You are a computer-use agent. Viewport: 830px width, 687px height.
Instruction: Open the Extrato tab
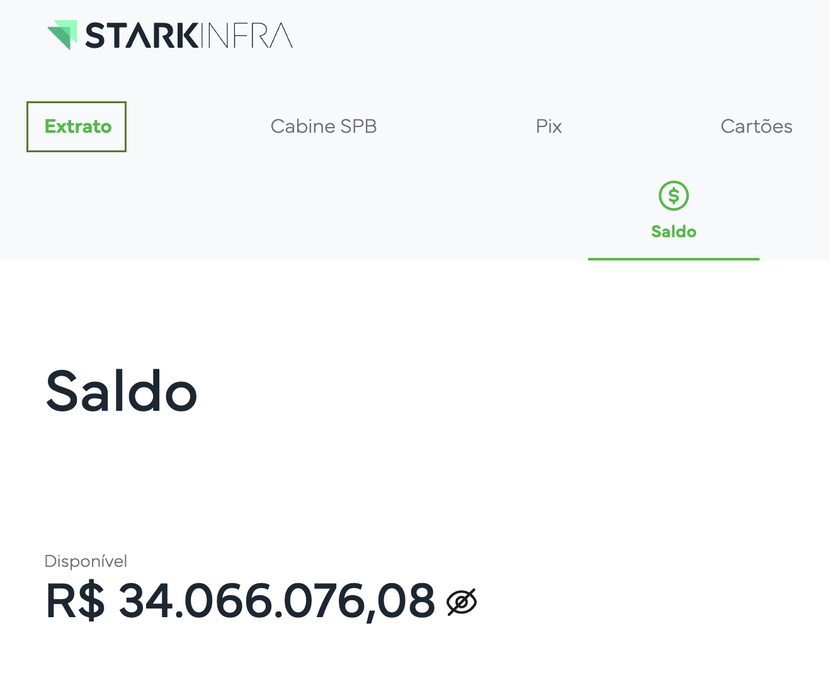tap(77, 126)
